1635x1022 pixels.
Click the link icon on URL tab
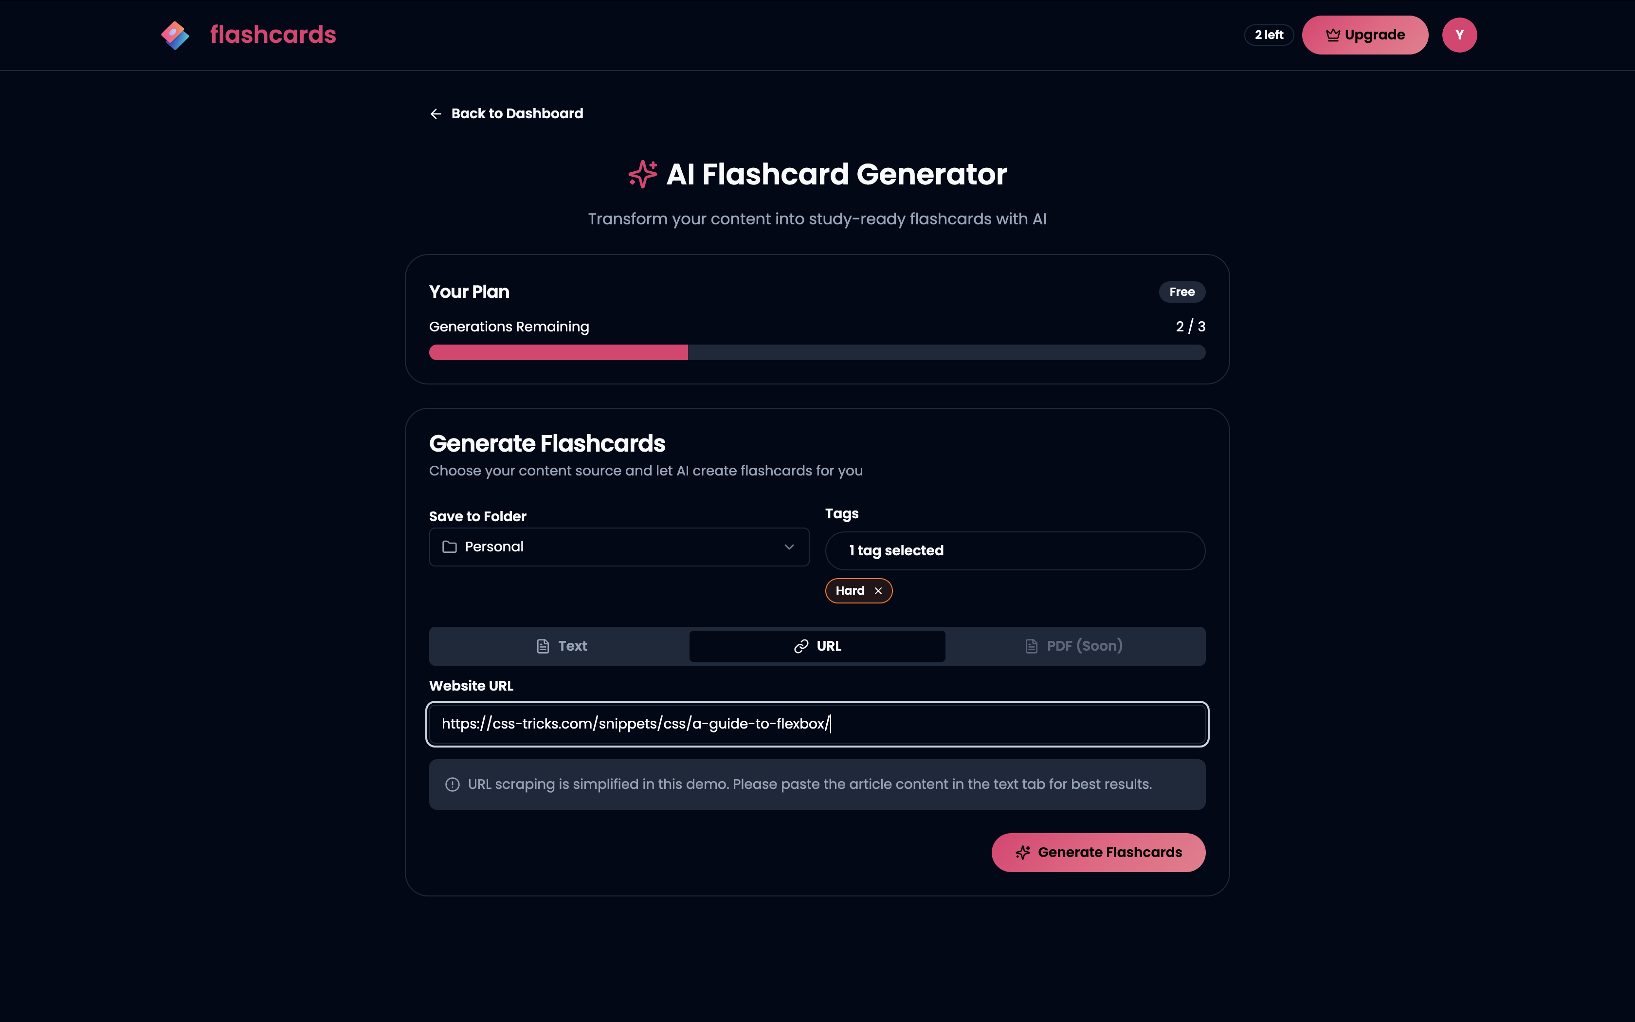(x=801, y=646)
